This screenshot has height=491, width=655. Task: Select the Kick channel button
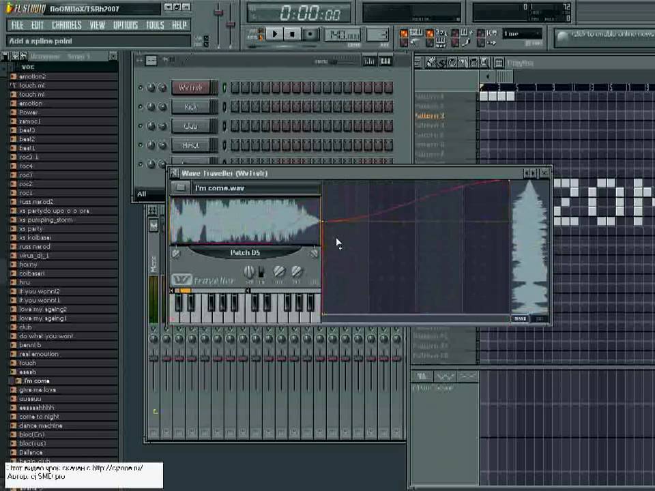coord(190,107)
